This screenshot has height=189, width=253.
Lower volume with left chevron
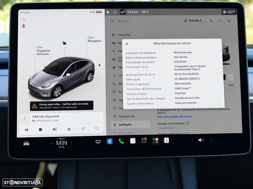[x=192, y=140]
